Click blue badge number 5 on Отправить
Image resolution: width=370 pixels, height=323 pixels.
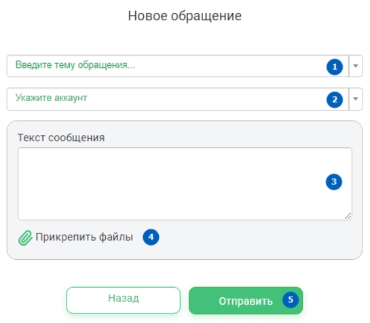[x=291, y=300]
